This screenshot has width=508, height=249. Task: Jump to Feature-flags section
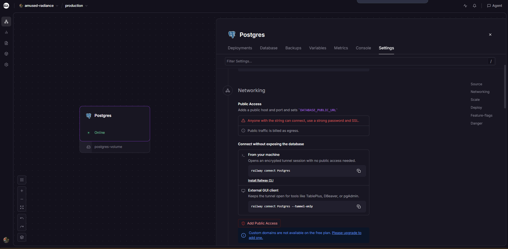[x=481, y=116]
